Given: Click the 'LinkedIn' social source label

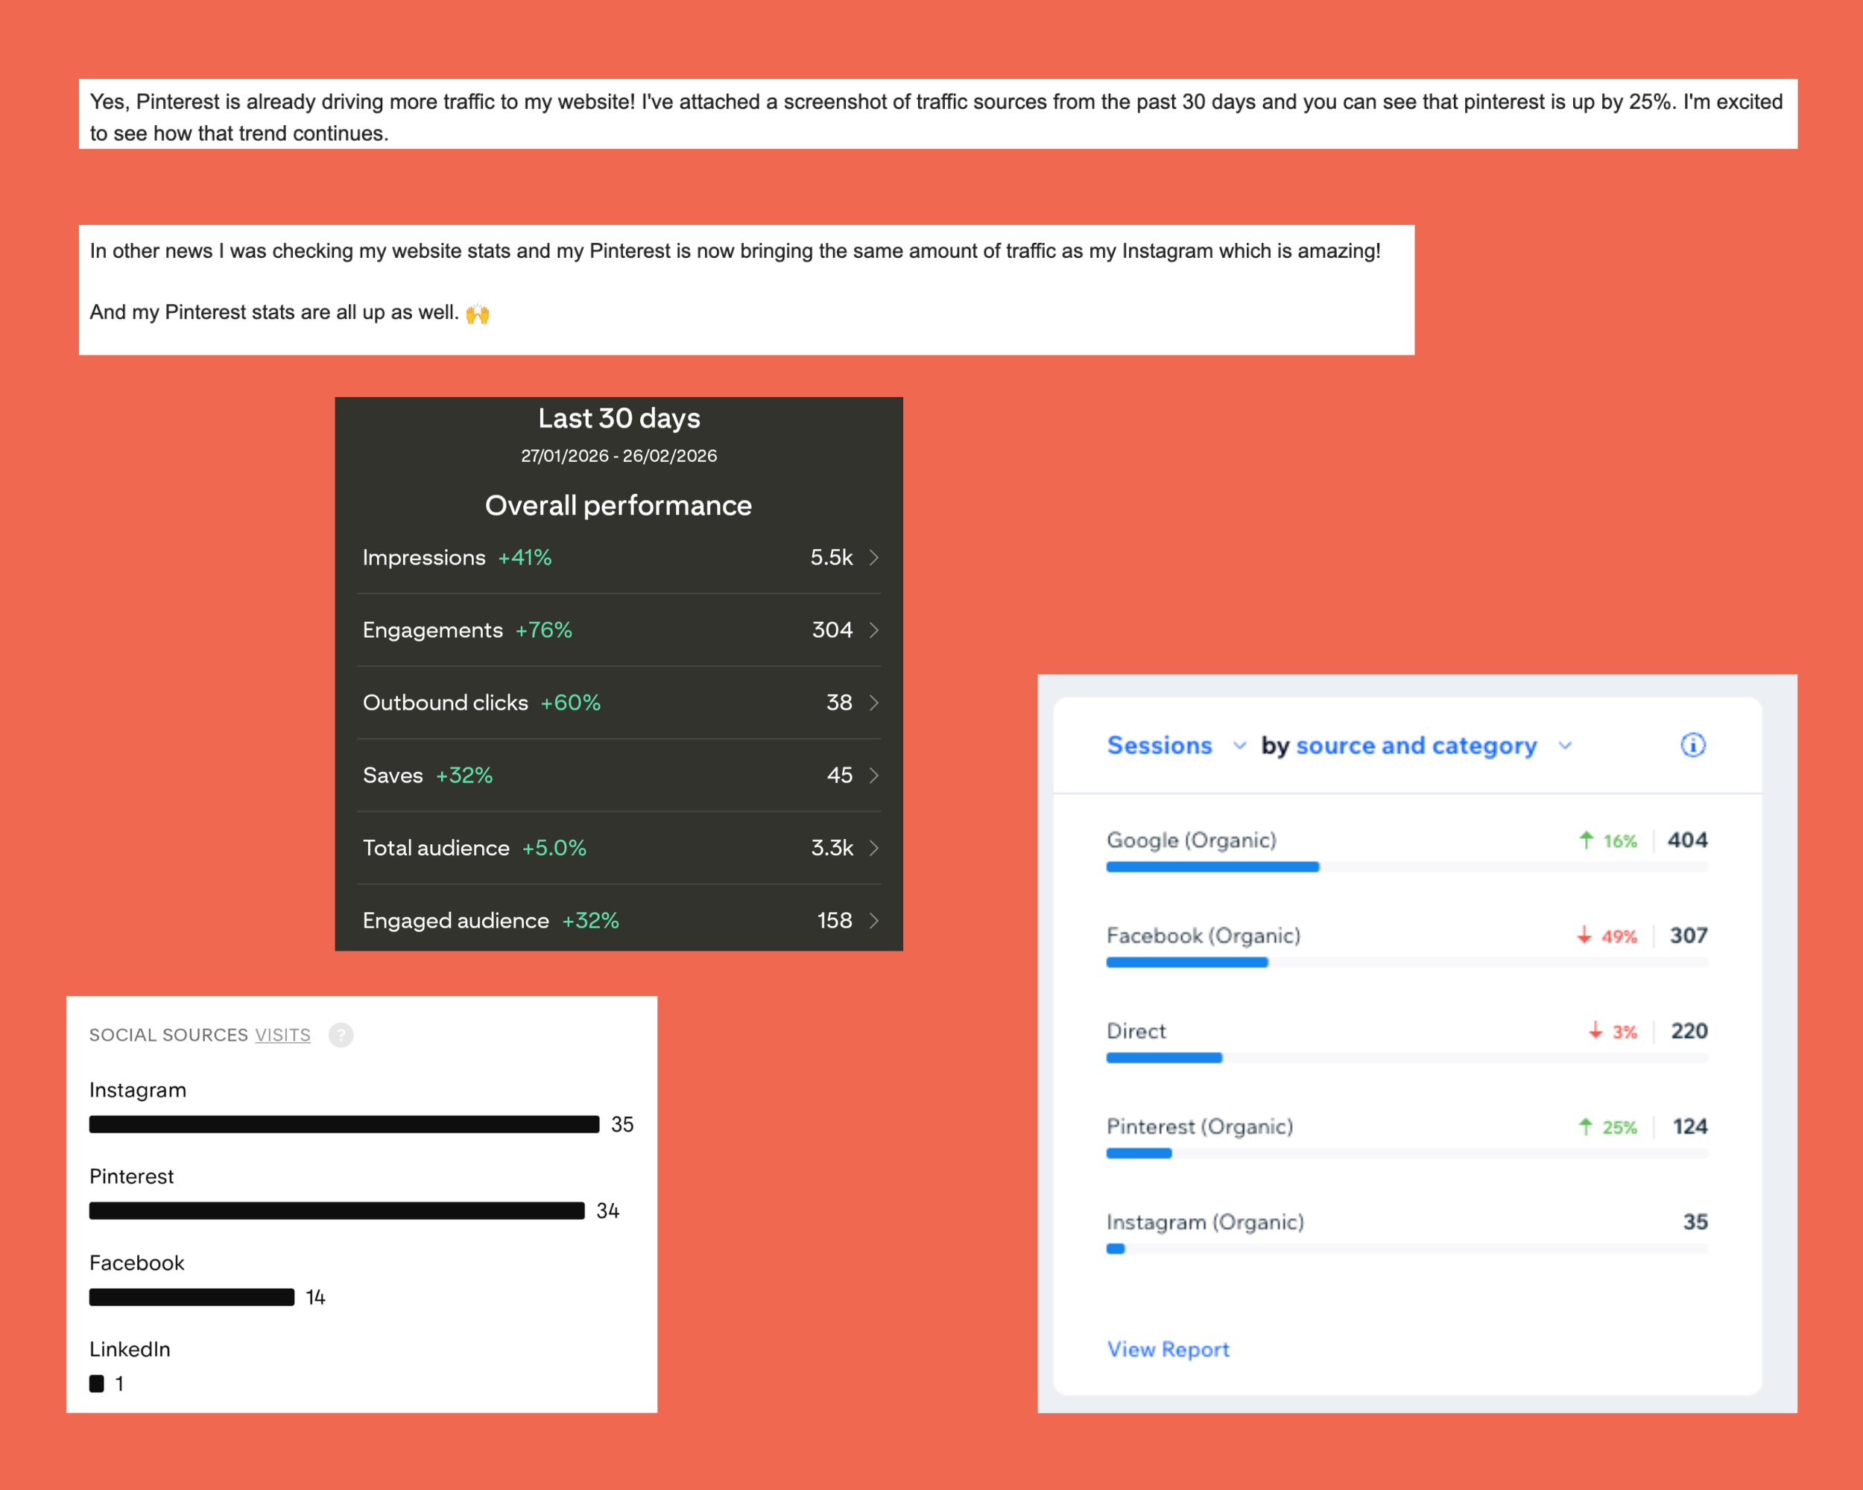Looking at the screenshot, I should (x=130, y=1349).
